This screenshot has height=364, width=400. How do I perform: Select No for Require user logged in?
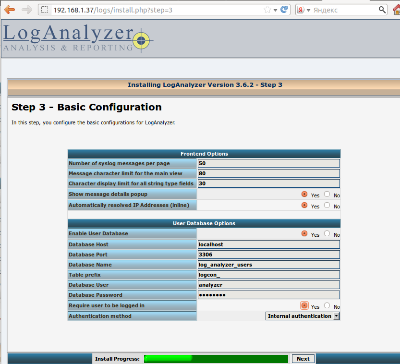click(x=327, y=305)
